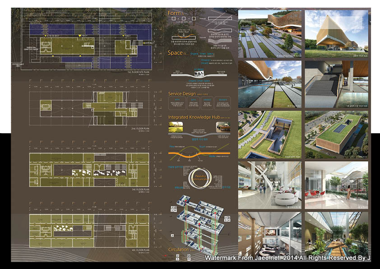Click the Integrated Knowledge Hub title
The height and width of the screenshot is (269, 380).
pos(194,117)
